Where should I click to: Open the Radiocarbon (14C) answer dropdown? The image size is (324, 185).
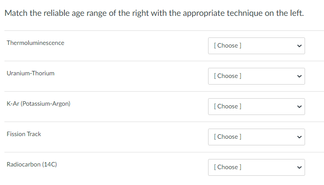pyautogui.click(x=256, y=167)
